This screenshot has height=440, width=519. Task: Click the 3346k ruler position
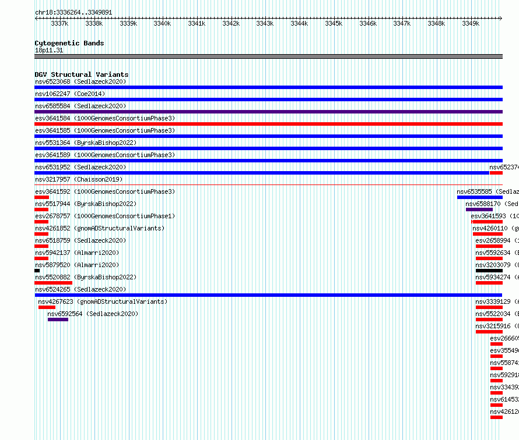[x=368, y=23]
